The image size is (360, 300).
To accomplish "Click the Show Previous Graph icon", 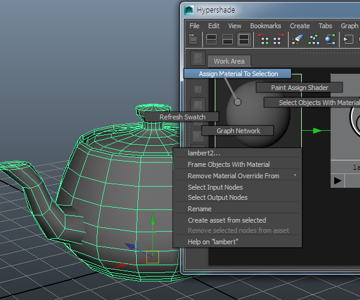I will [x=263, y=40].
